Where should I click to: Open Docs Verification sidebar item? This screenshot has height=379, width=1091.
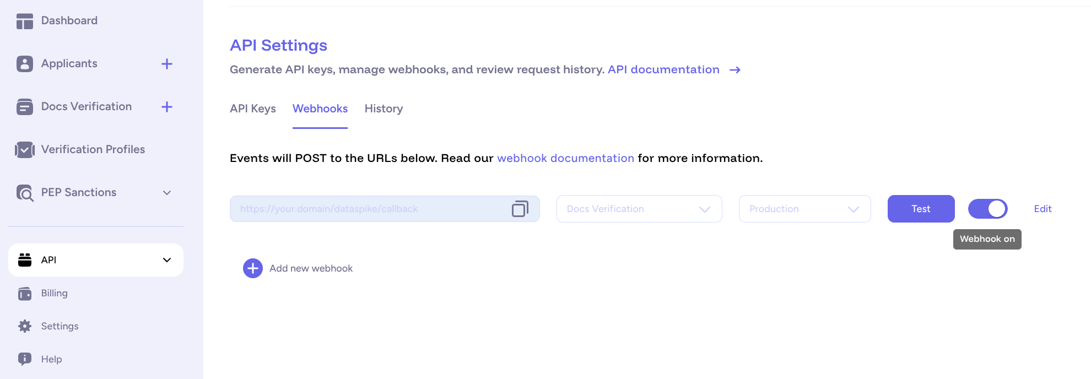[87, 107]
